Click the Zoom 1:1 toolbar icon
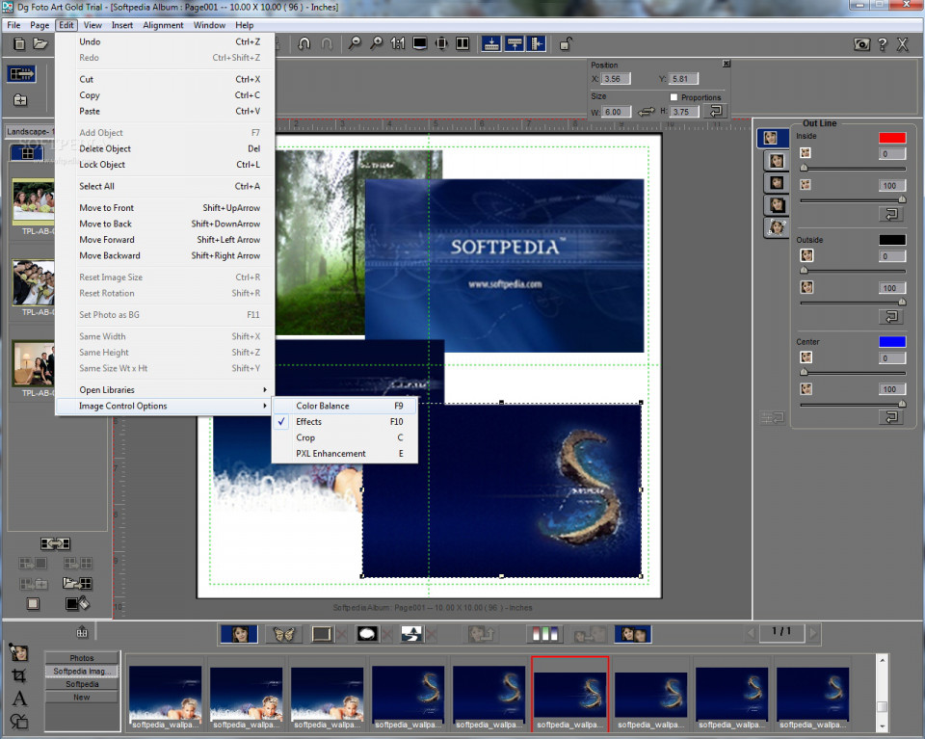This screenshot has width=925, height=739. pyautogui.click(x=398, y=43)
